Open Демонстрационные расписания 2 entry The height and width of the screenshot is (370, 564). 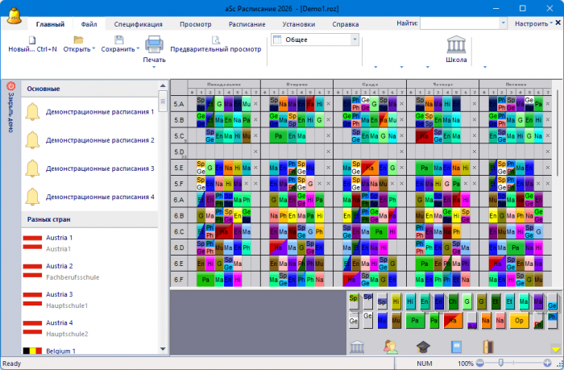tap(99, 140)
